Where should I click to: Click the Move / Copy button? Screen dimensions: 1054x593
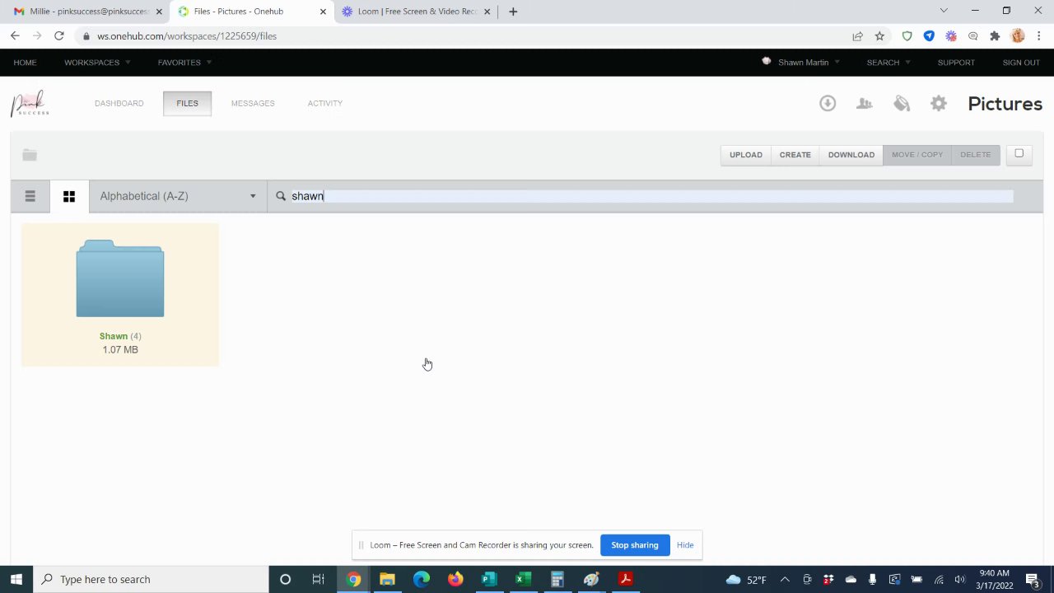click(x=917, y=155)
